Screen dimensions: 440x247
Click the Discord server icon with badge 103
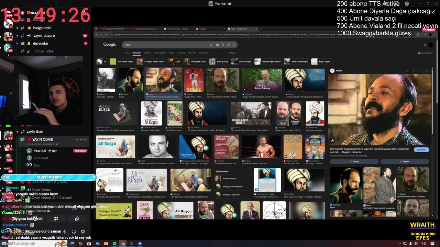8,157
